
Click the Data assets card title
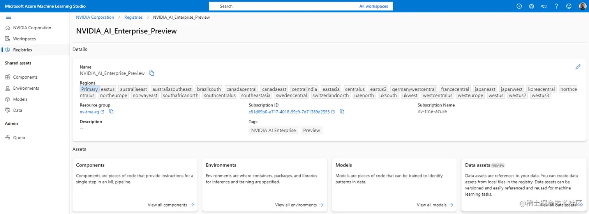(x=478, y=165)
